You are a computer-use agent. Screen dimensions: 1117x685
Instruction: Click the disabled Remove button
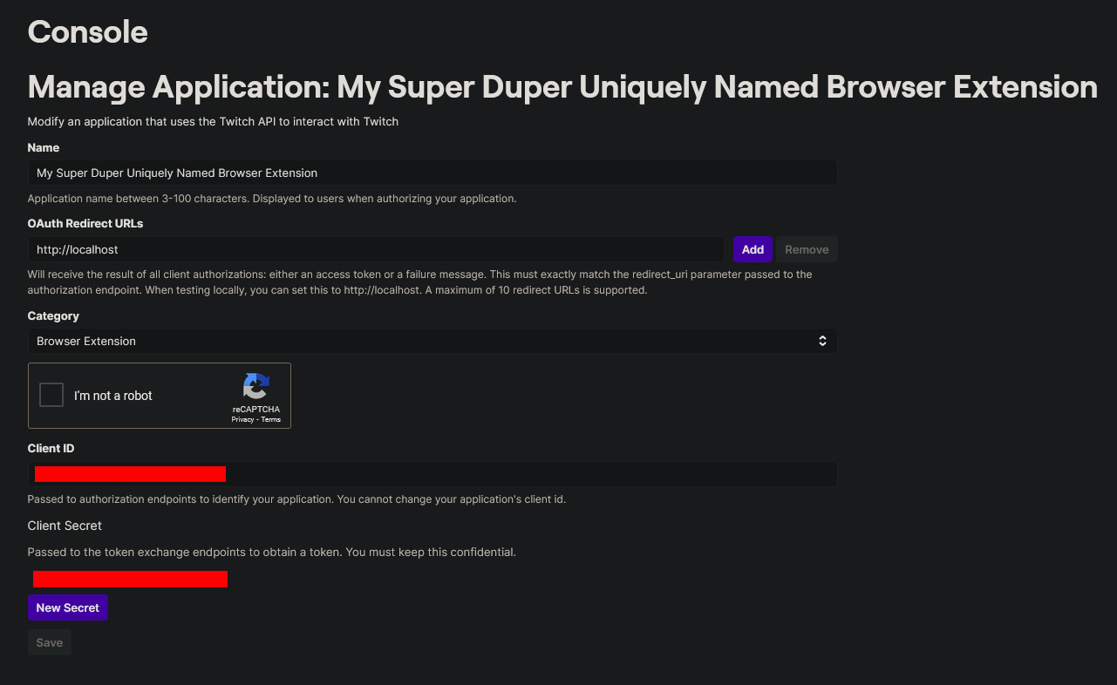[806, 249]
